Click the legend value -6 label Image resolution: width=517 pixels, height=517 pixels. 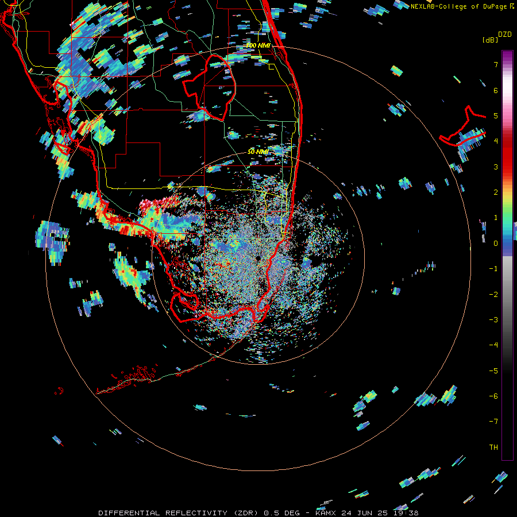[493, 396]
